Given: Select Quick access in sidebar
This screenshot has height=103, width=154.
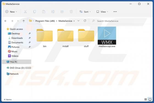Looking at the screenshot, I should coord(15,29).
